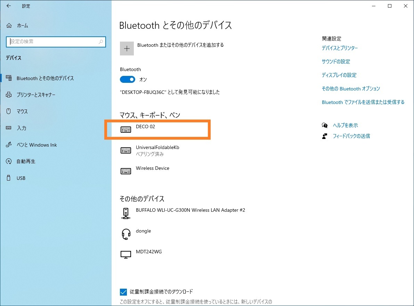
Task: Close the Settings window
Action: [x=406, y=6]
